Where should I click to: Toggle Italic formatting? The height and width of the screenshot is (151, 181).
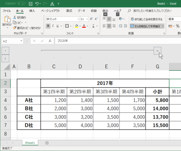(x=53, y=26)
